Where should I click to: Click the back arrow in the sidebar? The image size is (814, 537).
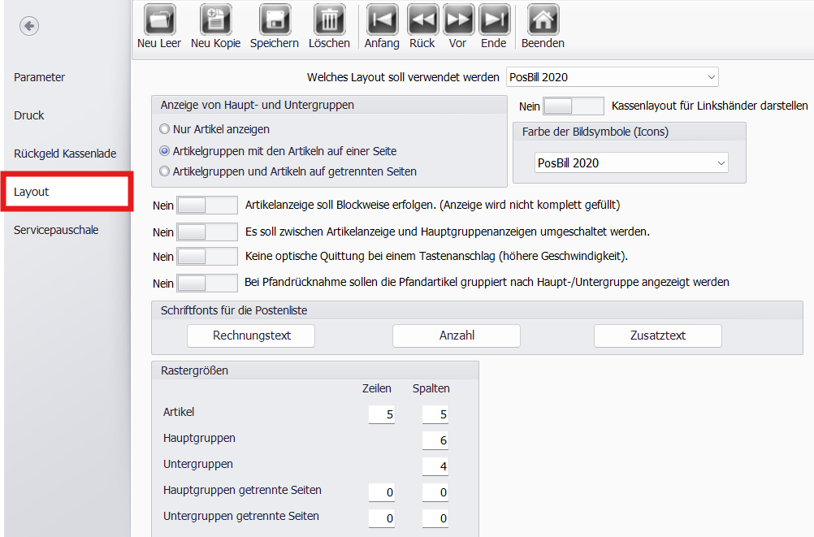point(29,27)
